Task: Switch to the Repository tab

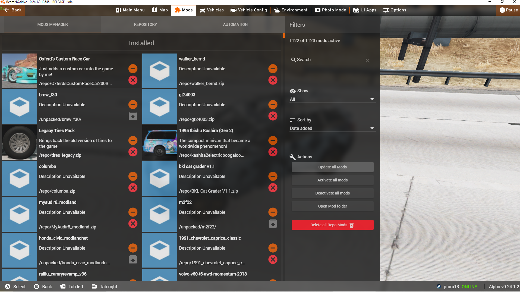Action: pyautogui.click(x=146, y=24)
